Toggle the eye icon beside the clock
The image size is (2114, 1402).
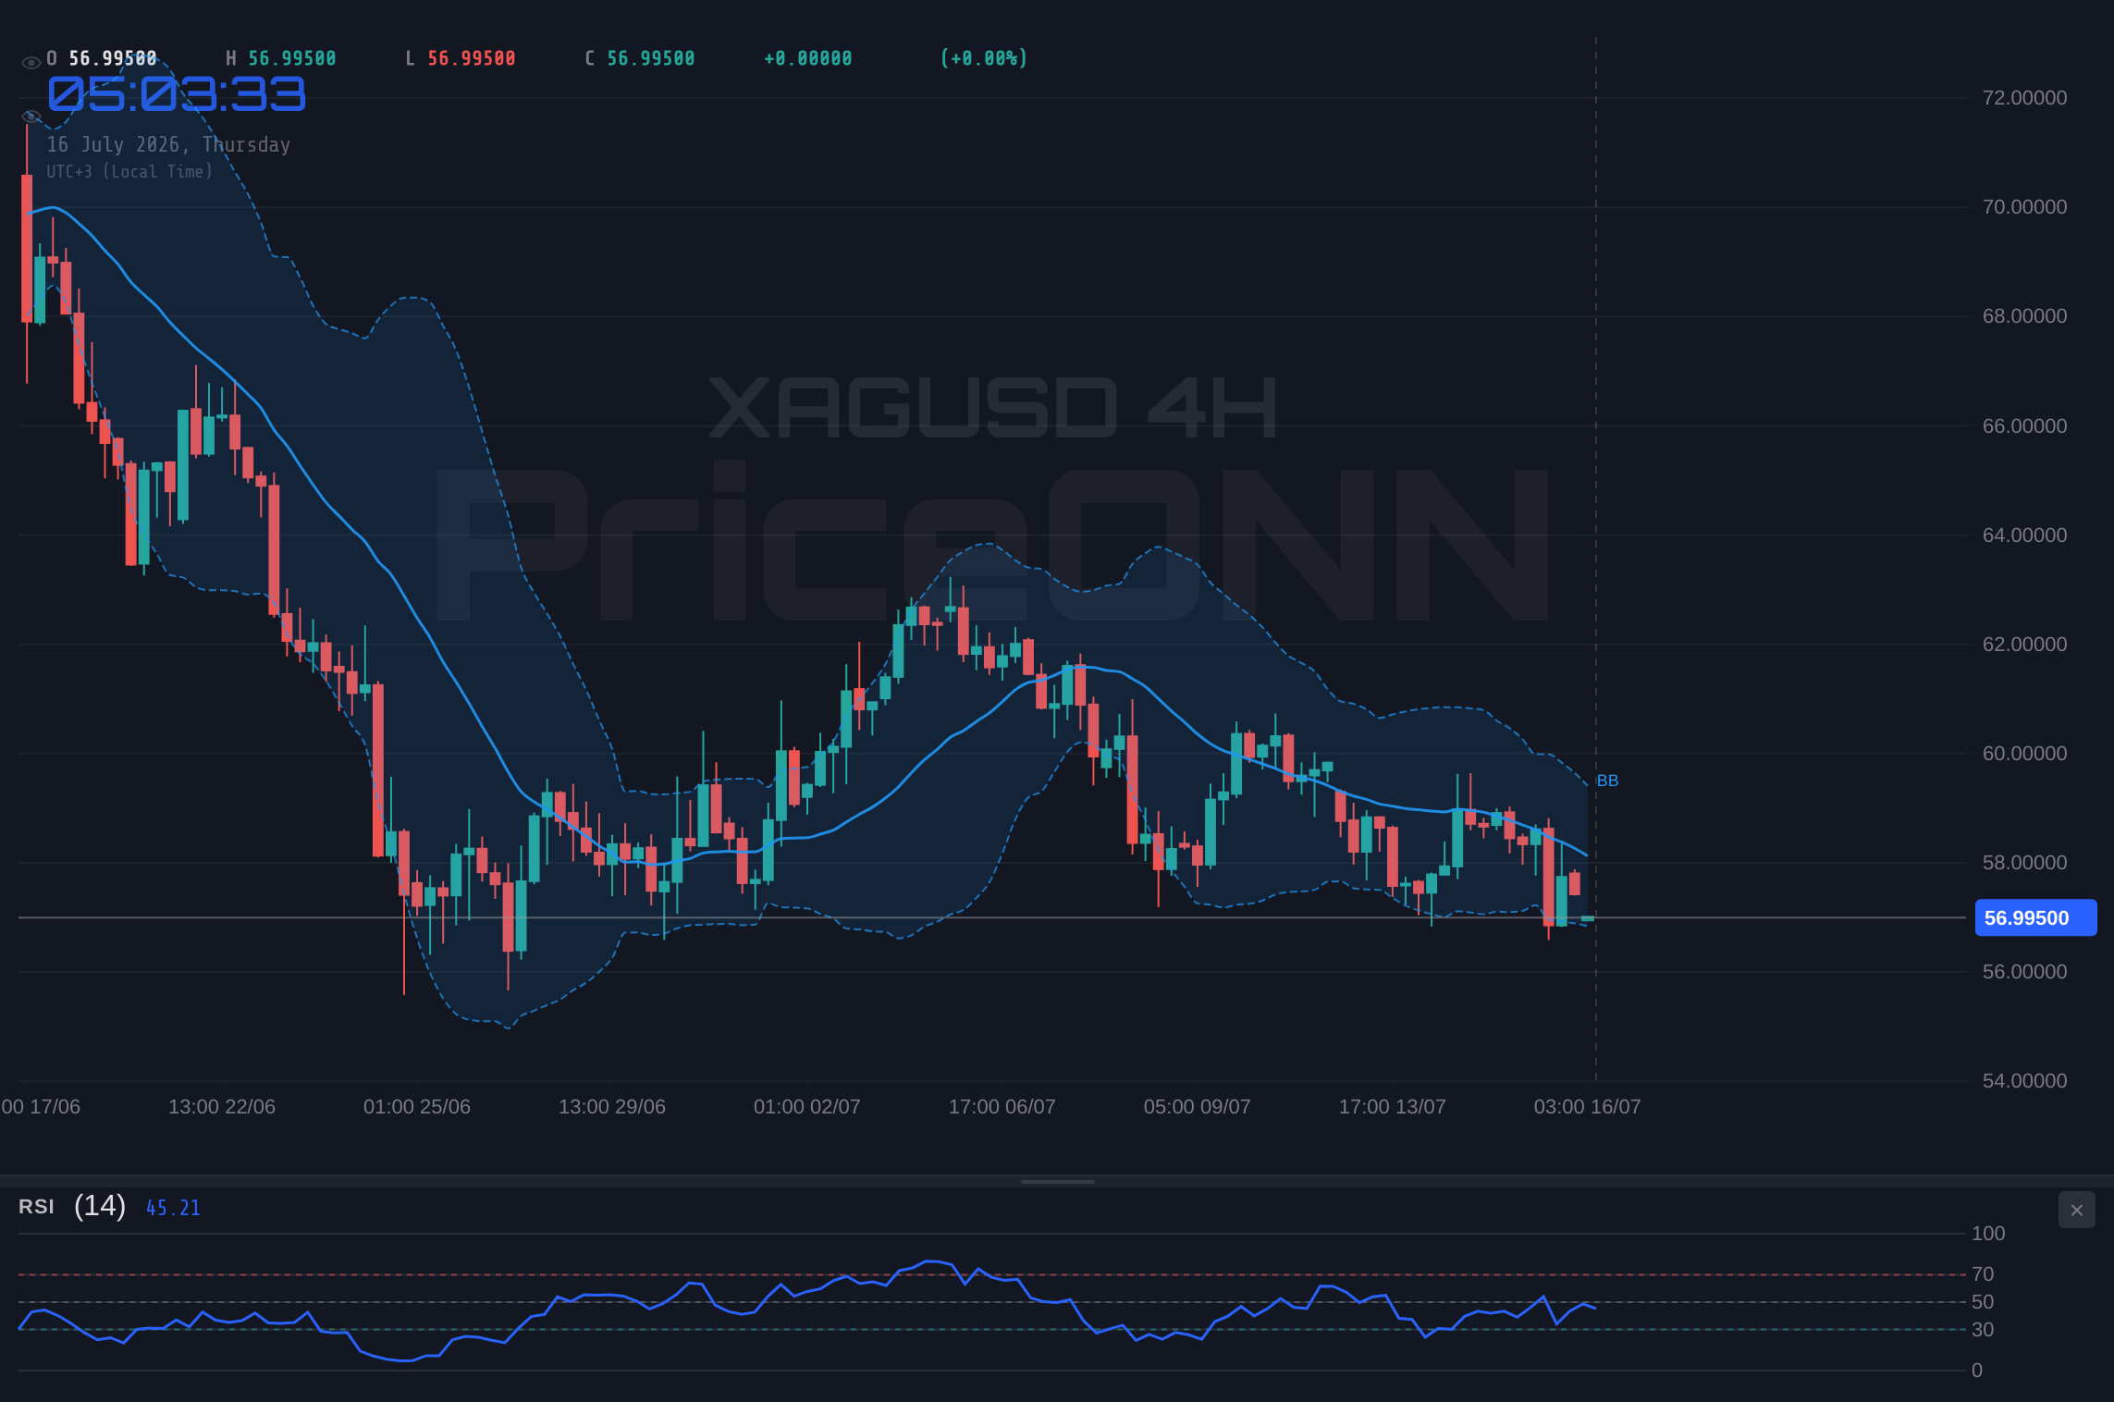(31, 117)
